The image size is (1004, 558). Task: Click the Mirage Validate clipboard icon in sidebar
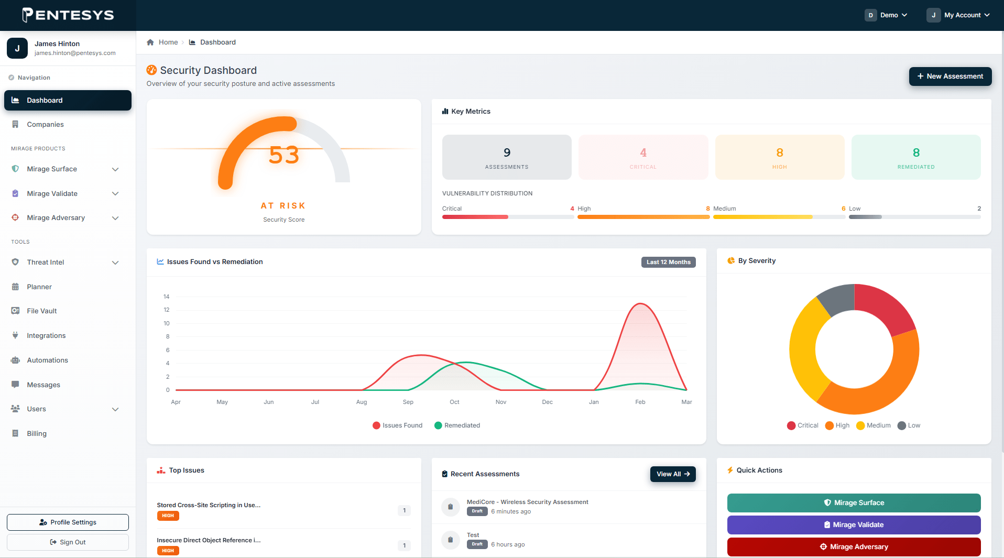click(x=15, y=193)
